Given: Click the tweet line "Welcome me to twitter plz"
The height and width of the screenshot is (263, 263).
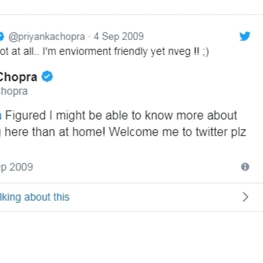Looking at the screenshot, I should point(177,132).
